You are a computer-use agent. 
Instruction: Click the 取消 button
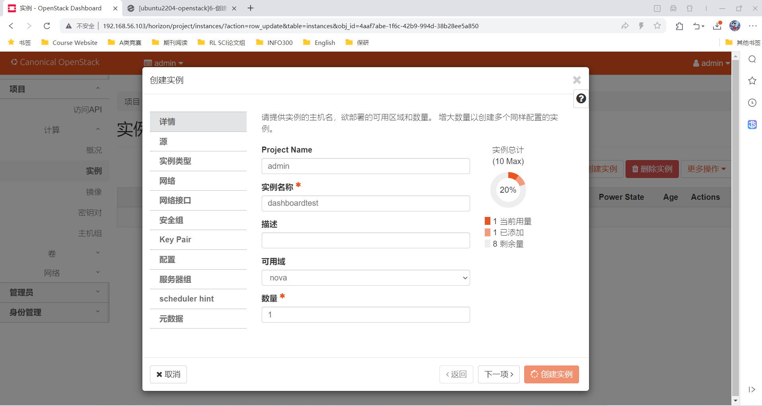168,374
